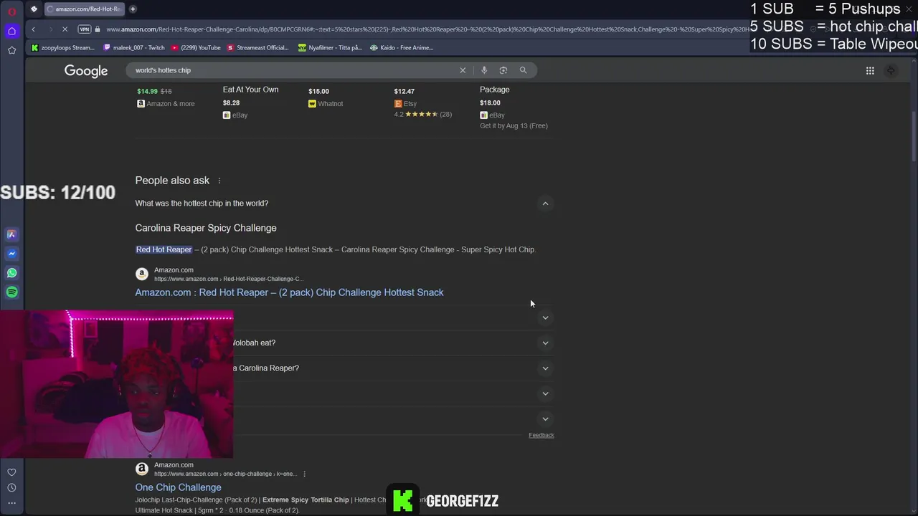
Task: Click the padlock site info icon
Action: coord(98,29)
